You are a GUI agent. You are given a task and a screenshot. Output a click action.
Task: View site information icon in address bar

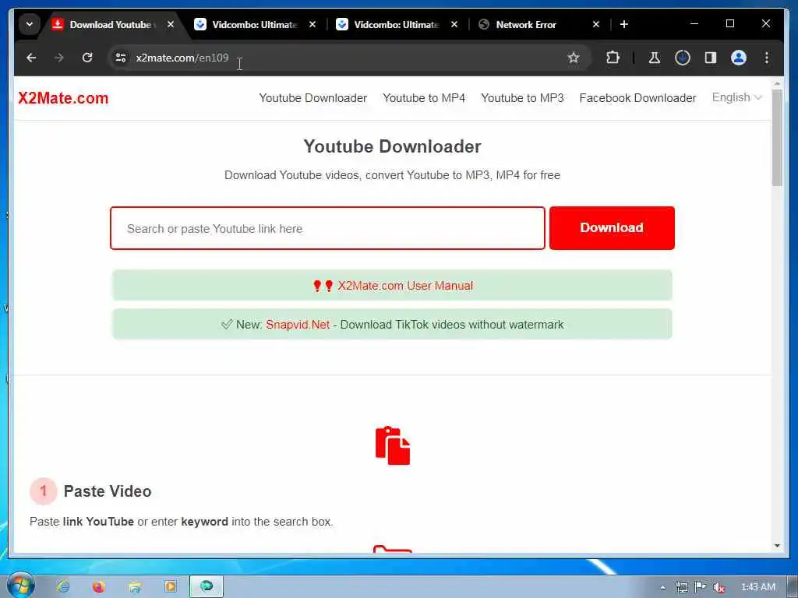pyautogui.click(x=121, y=58)
